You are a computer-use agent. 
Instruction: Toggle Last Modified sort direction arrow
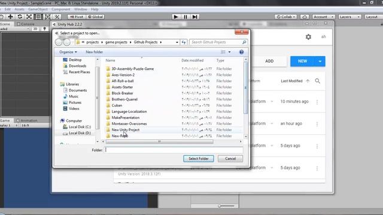click(x=308, y=81)
